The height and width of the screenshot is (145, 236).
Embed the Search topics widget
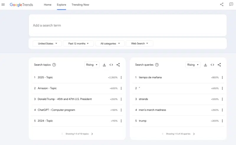[x=111, y=65]
